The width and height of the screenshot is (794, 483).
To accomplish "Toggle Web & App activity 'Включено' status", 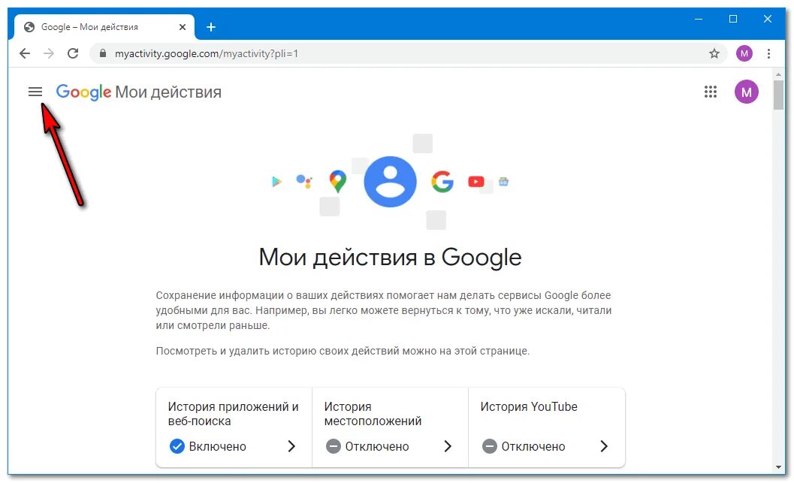I will [207, 446].
